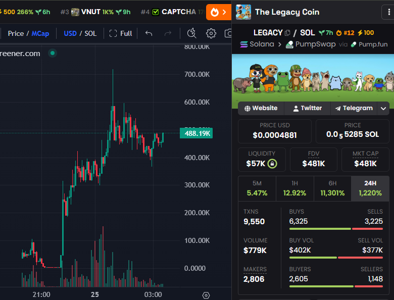394x300 pixels.
Task: Open trending token #3 VNUT
Action: pos(95,12)
